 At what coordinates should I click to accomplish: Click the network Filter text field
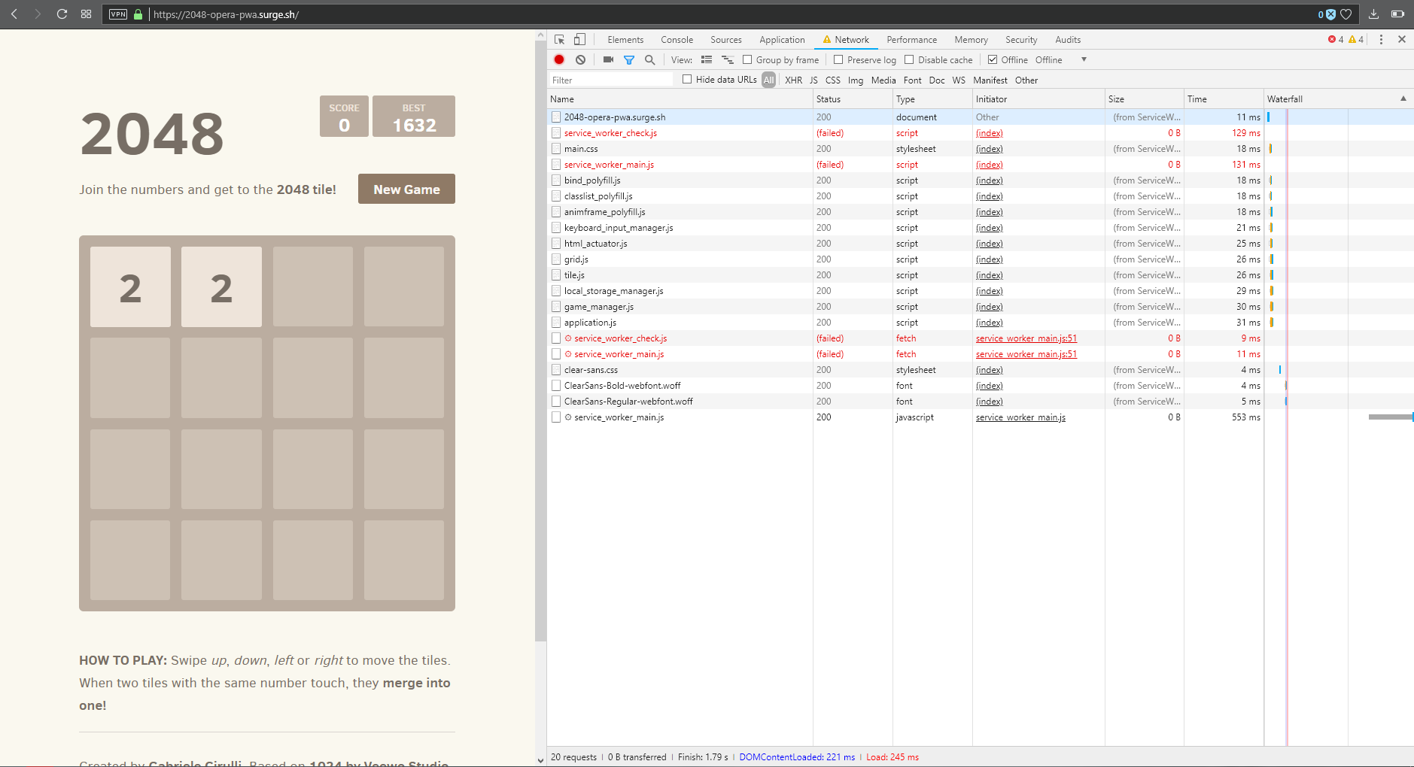(x=611, y=80)
